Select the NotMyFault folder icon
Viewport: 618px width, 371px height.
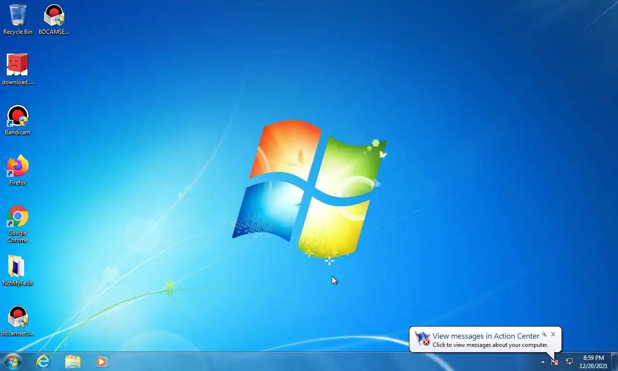[18, 271]
